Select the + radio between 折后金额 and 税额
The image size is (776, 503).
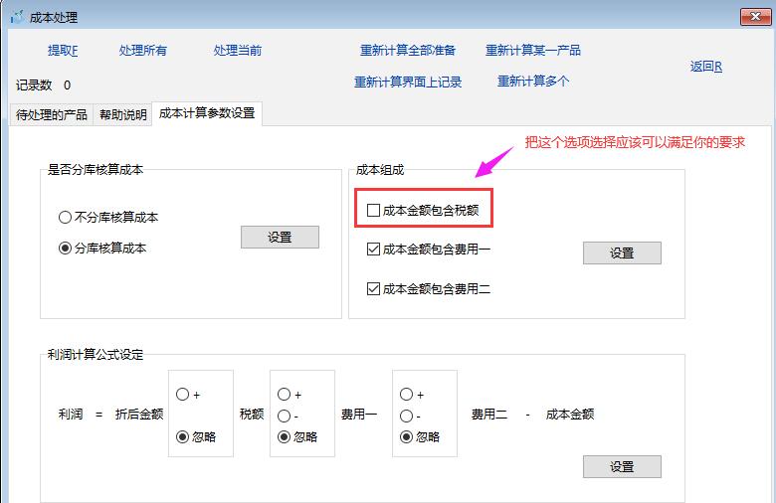coord(182,395)
